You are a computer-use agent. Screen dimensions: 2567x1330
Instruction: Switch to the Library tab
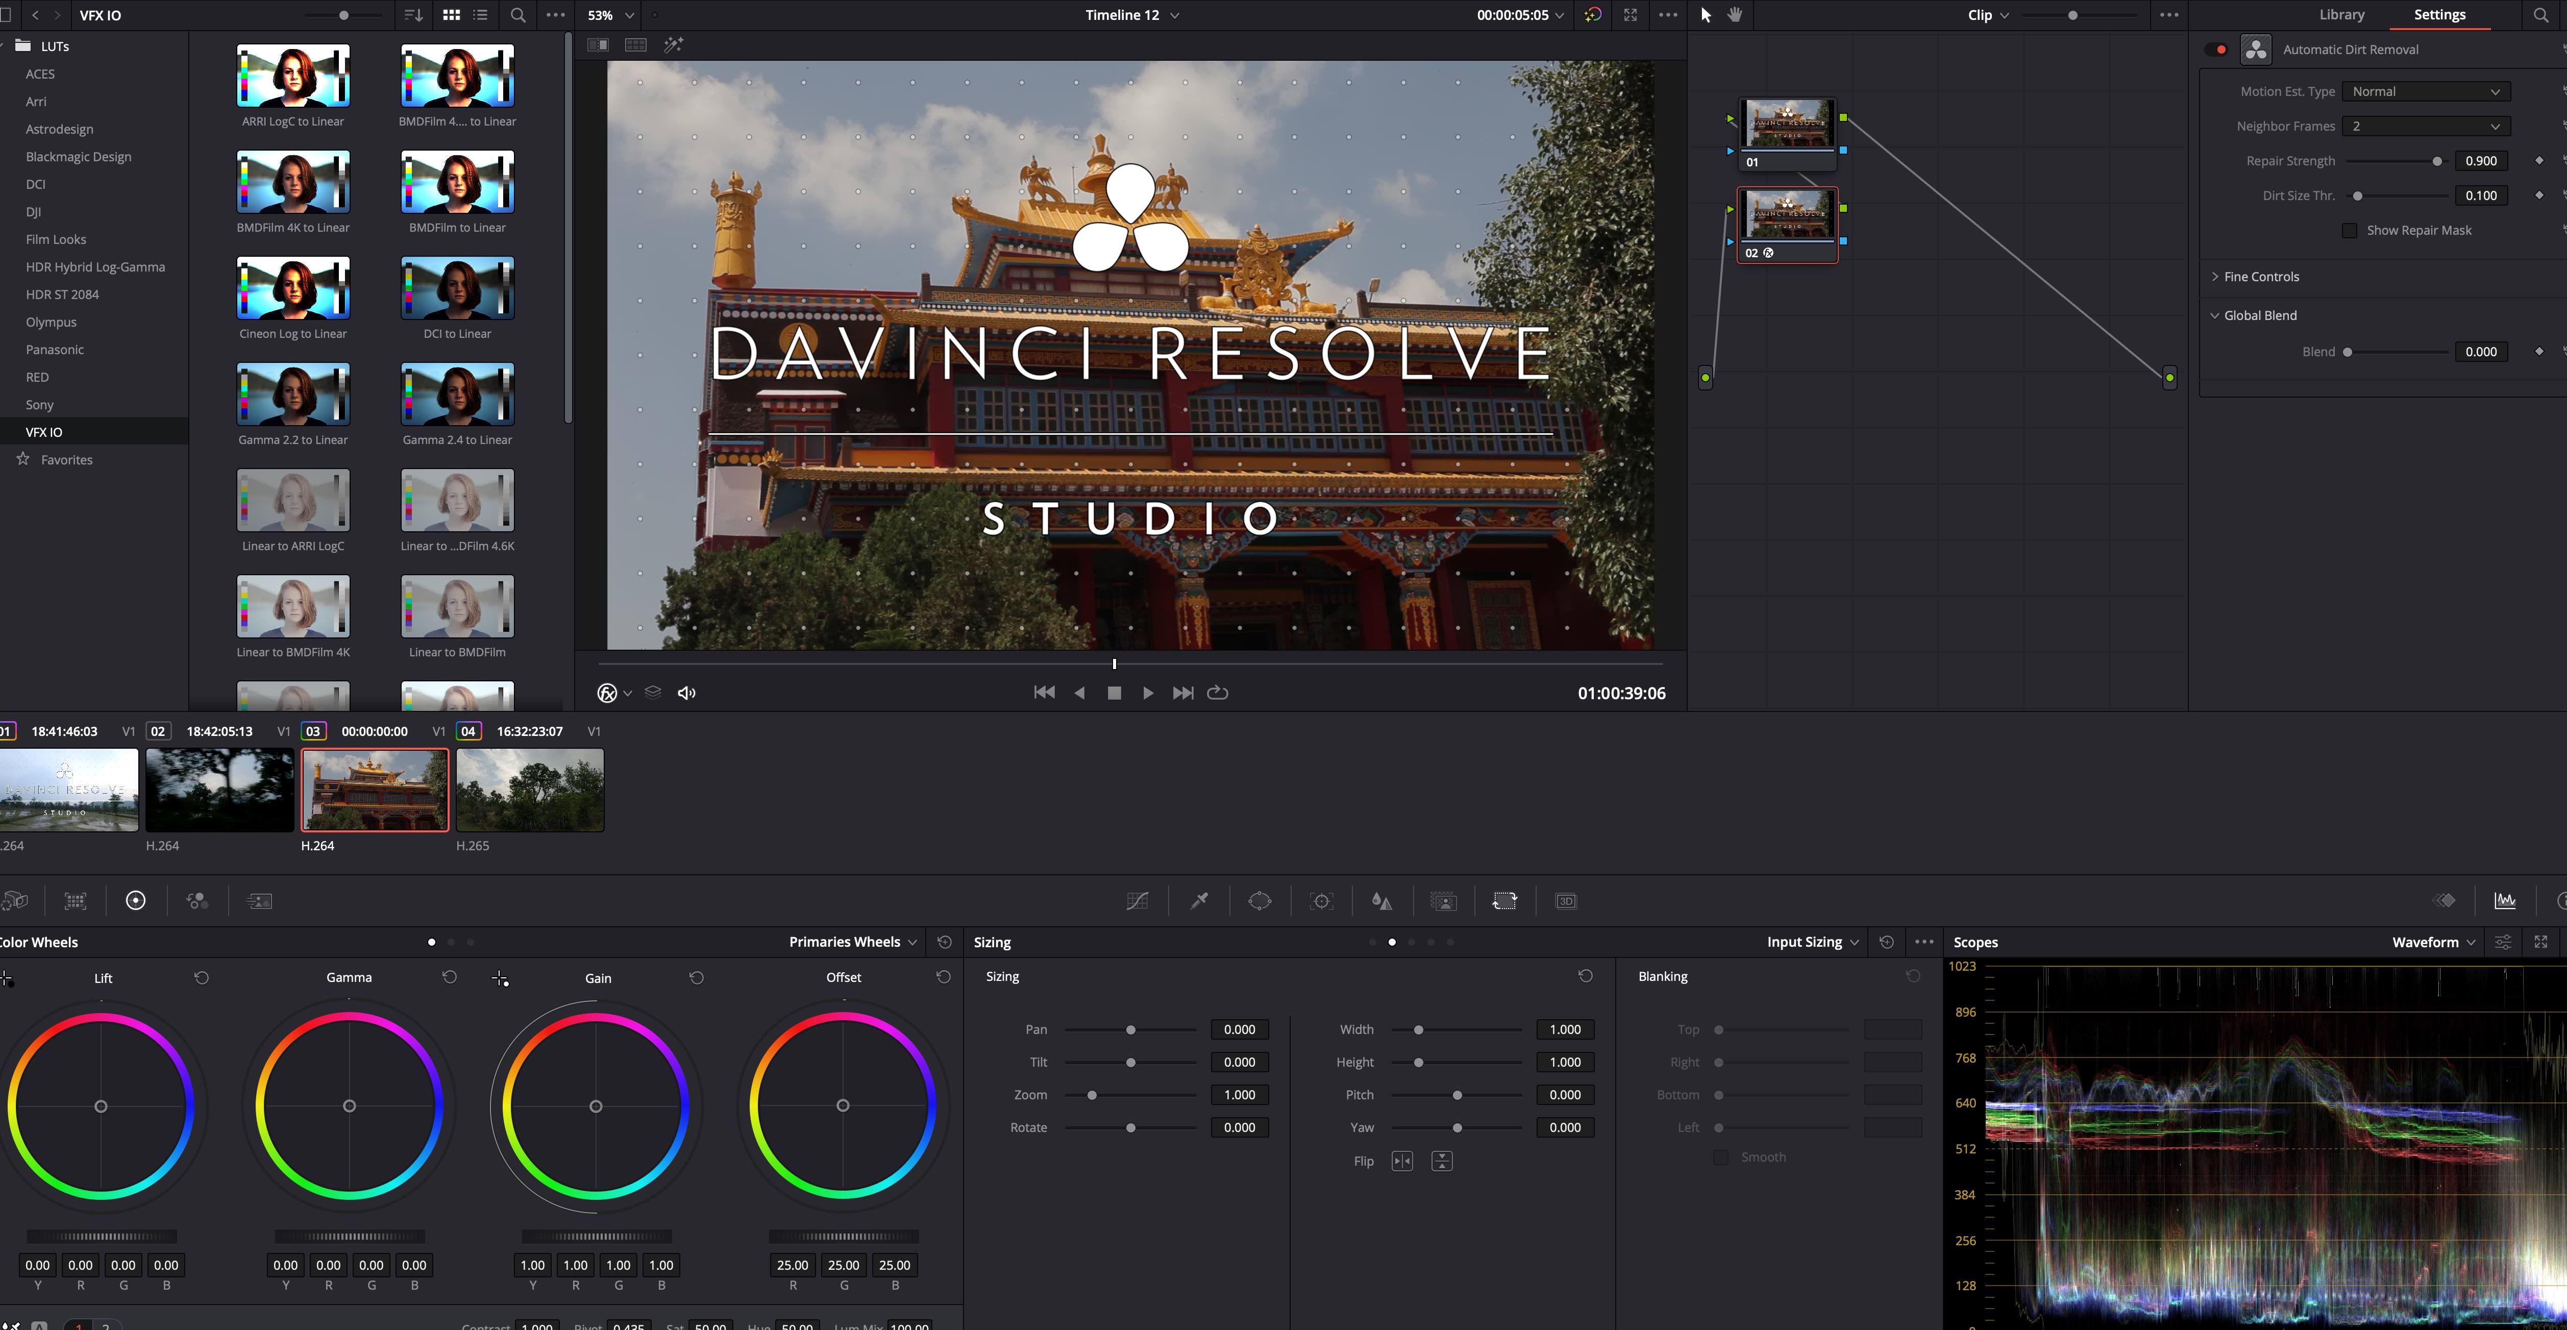[x=2341, y=15]
